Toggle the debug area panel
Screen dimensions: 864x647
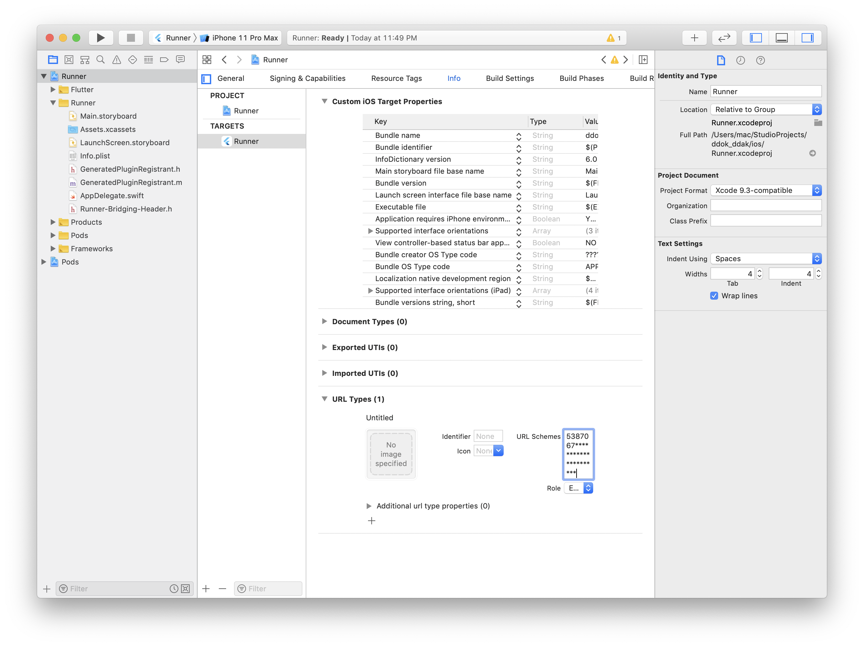781,38
